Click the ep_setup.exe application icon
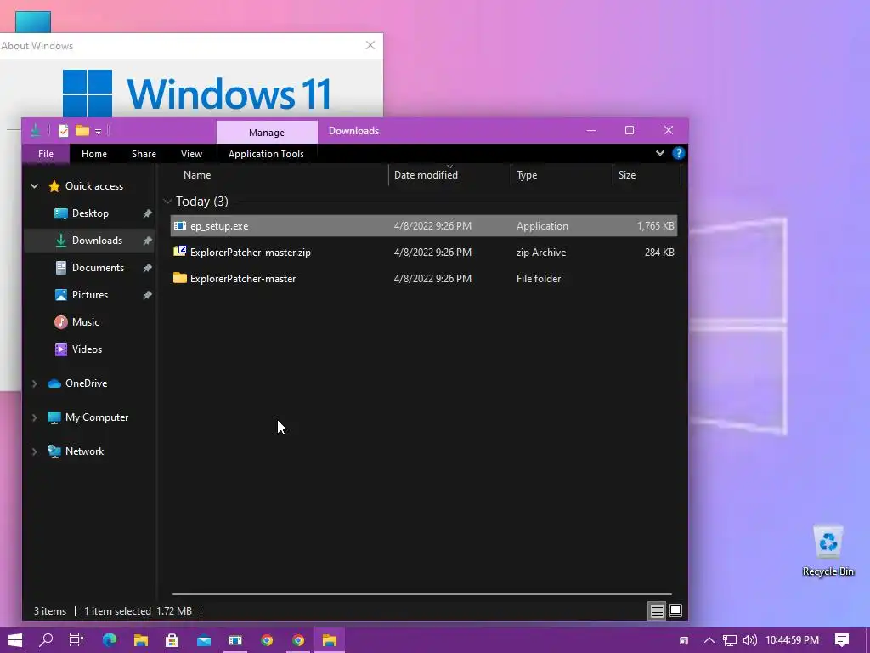The height and width of the screenshot is (653, 870). click(x=180, y=225)
